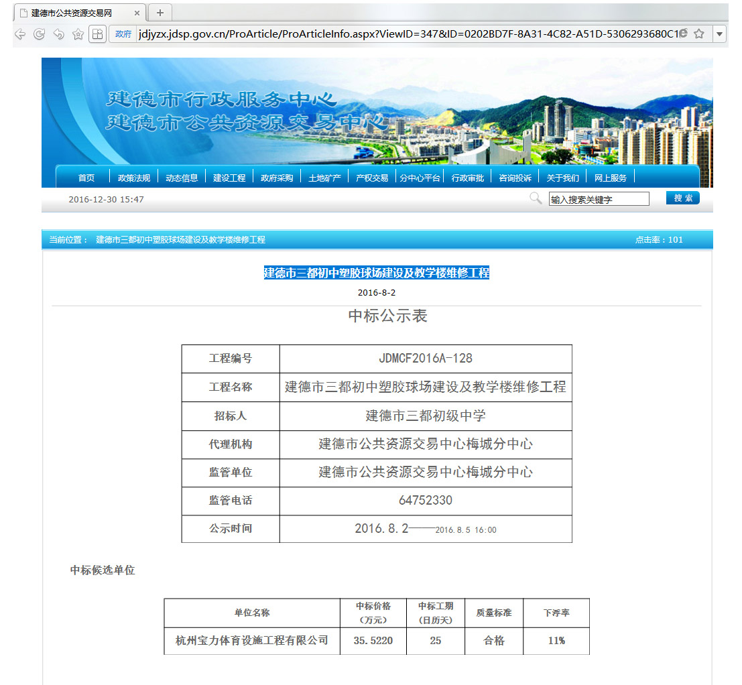Focus the 输入搜索关键字 search field

tap(599, 199)
